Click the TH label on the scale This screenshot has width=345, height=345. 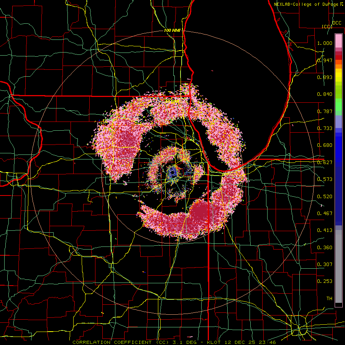[x=329, y=299]
